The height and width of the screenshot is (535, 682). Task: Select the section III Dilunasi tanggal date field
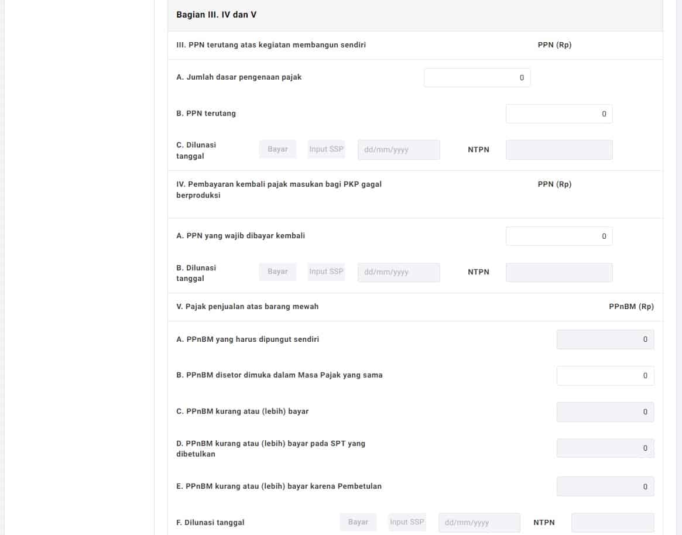click(399, 150)
